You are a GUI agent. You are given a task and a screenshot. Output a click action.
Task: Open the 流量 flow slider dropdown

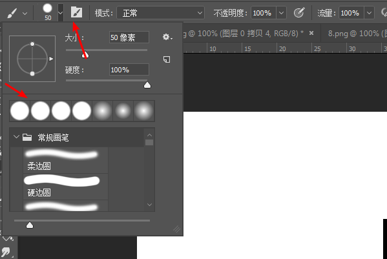pyautogui.click(x=369, y=13)
